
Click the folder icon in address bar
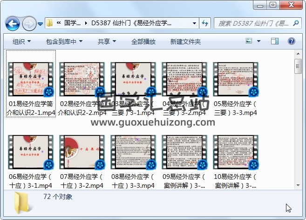[x=50, y=23]
